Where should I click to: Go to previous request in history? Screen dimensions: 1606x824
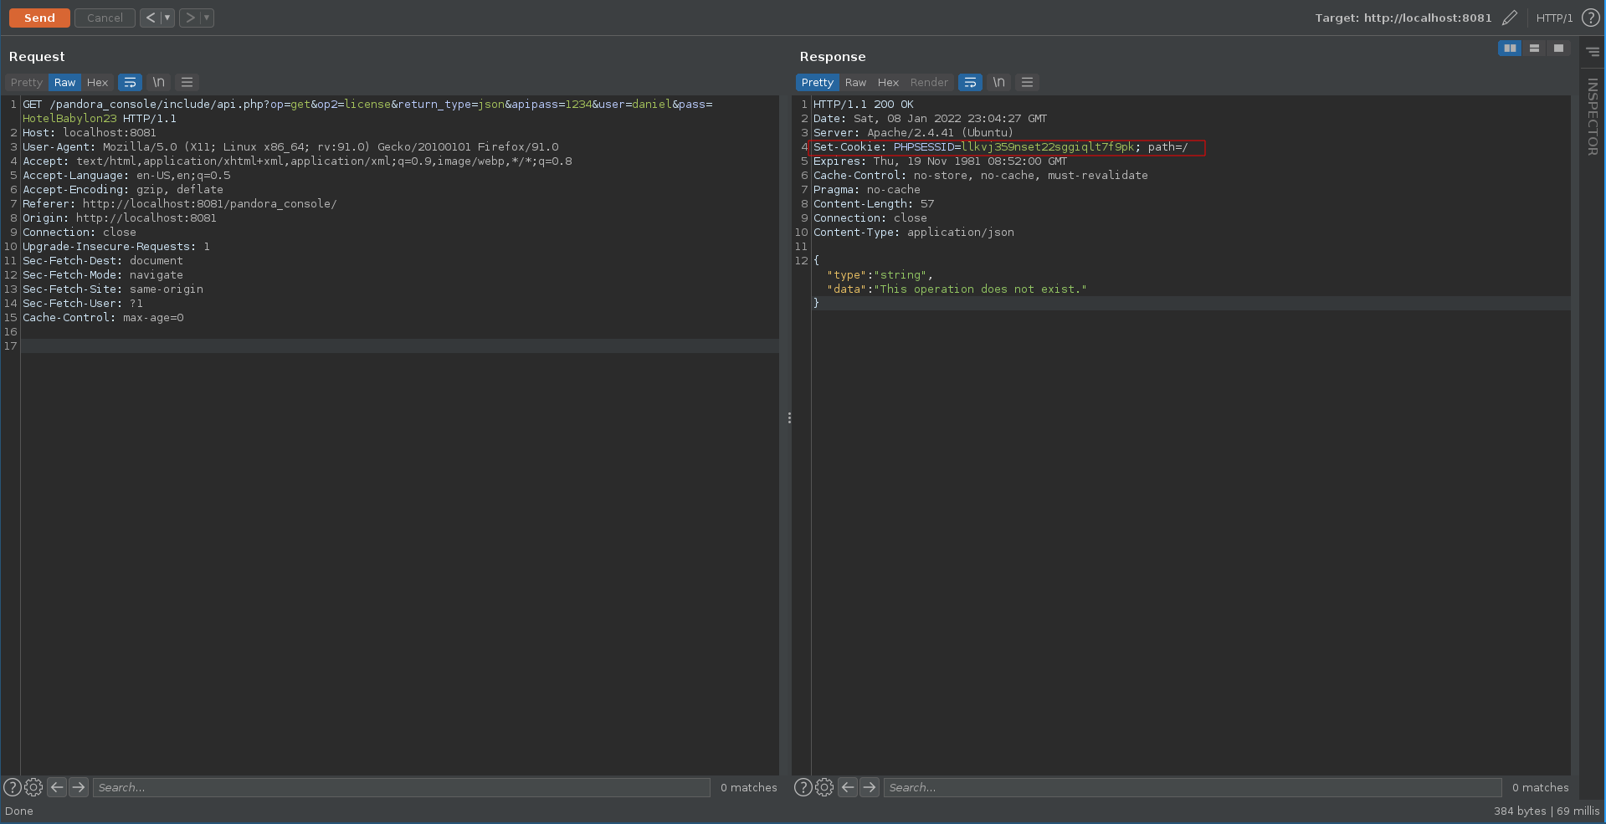150,18
